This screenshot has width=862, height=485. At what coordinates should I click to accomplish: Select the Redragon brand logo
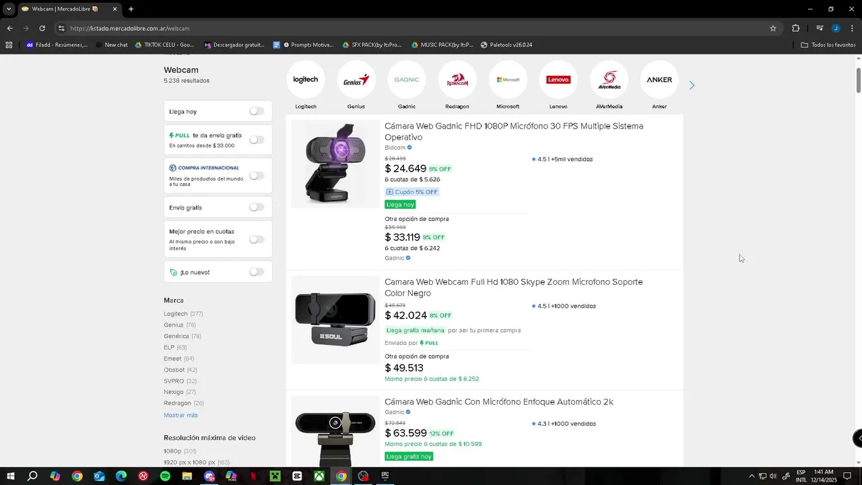point(457,79)
